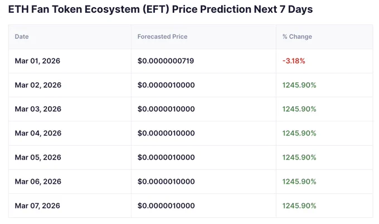Click the -3.18% change value
Image resolution: width=379 pixels, height=224 pixels.
(294, 61)
